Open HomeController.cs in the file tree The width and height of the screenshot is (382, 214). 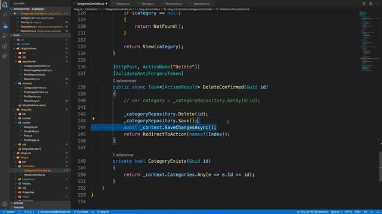click(40, 175)
